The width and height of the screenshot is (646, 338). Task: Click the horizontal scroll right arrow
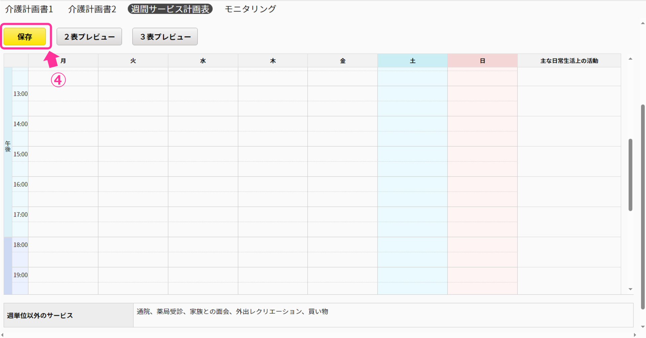tap(635, 335)
